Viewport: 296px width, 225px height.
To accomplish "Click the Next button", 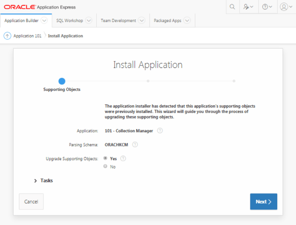I will pyautogui.click(x=264, y=201).
